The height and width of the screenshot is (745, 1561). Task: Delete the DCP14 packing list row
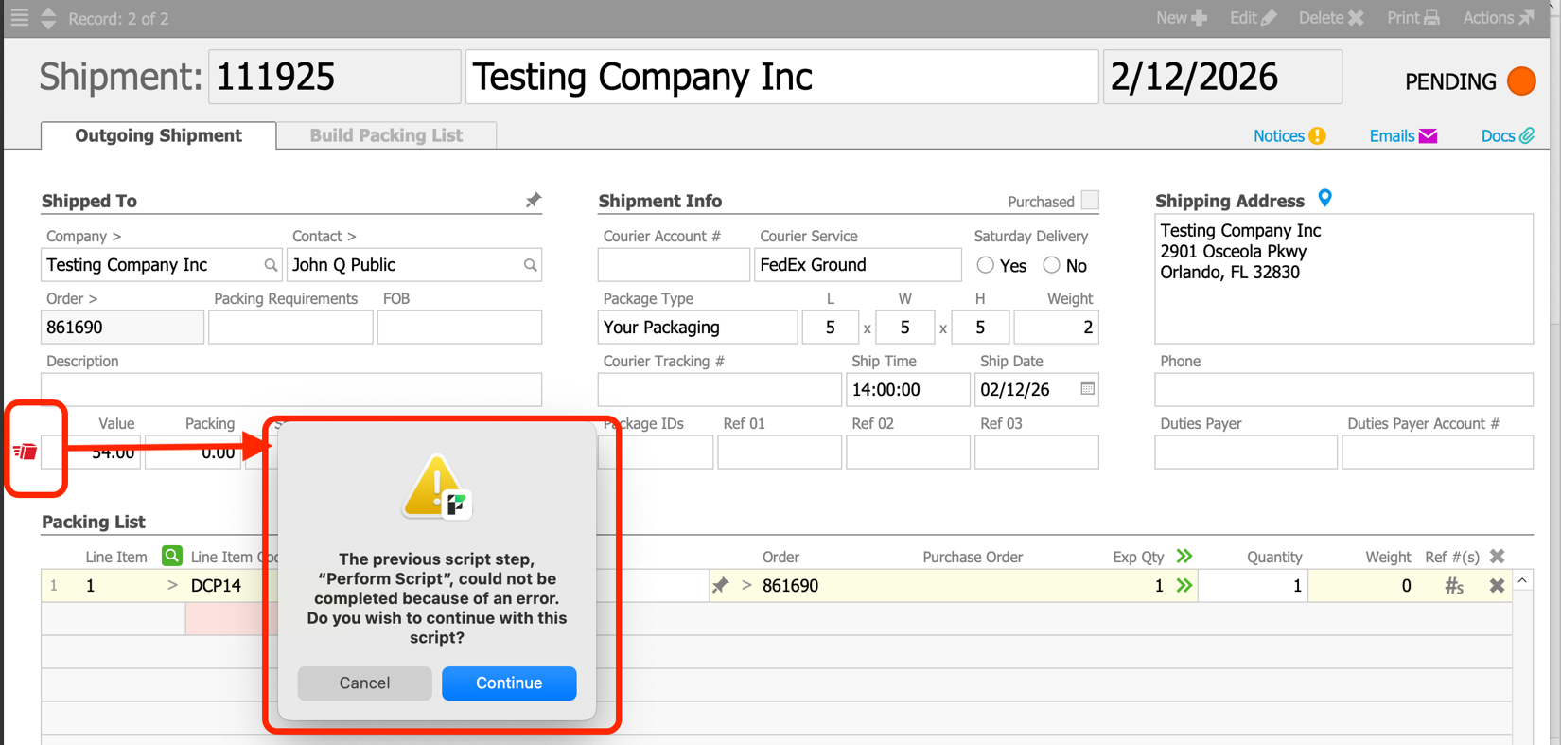(x=1497, y=586)
